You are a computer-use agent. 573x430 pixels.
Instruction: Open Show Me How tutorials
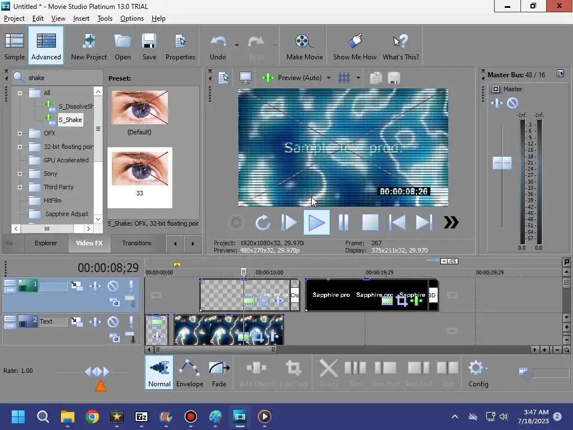point(355,46)
